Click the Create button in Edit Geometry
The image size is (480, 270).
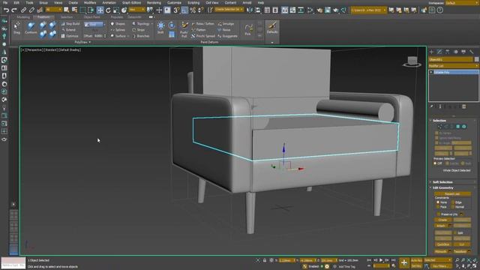tap(443, 220)
